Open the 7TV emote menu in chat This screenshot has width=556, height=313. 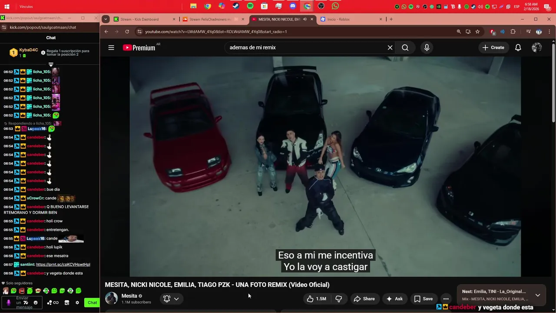[26, 303]
